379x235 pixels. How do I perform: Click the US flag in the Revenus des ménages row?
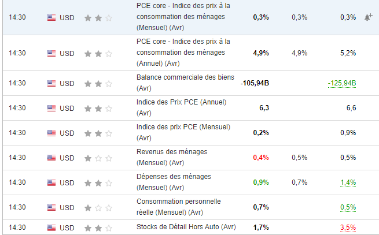tap(51, 158)
